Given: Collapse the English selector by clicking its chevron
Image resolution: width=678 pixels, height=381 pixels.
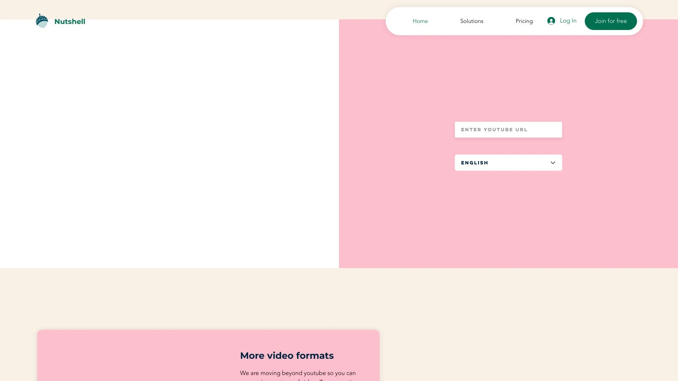Looking at the screenshot, I should [553, 163].
